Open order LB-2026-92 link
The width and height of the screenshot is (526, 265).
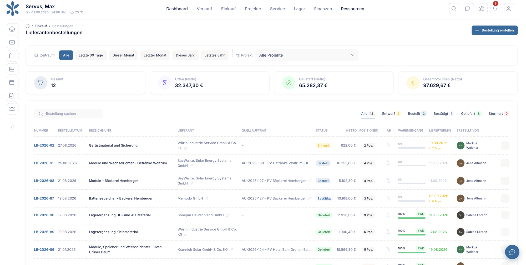pos(44,146)
